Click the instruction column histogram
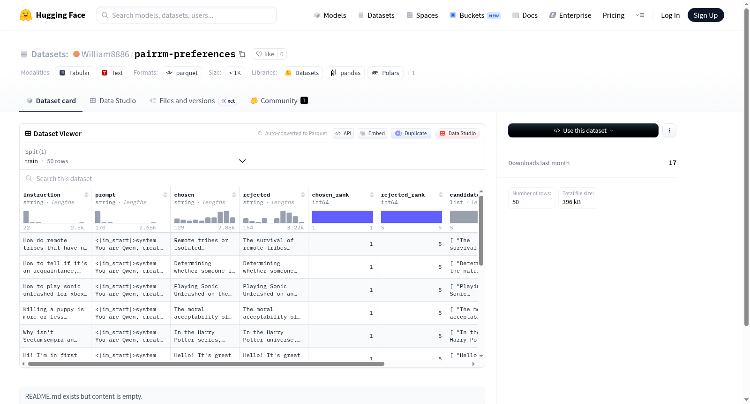The width and height of the screenshot is (750, 404). tap(54, 217)
